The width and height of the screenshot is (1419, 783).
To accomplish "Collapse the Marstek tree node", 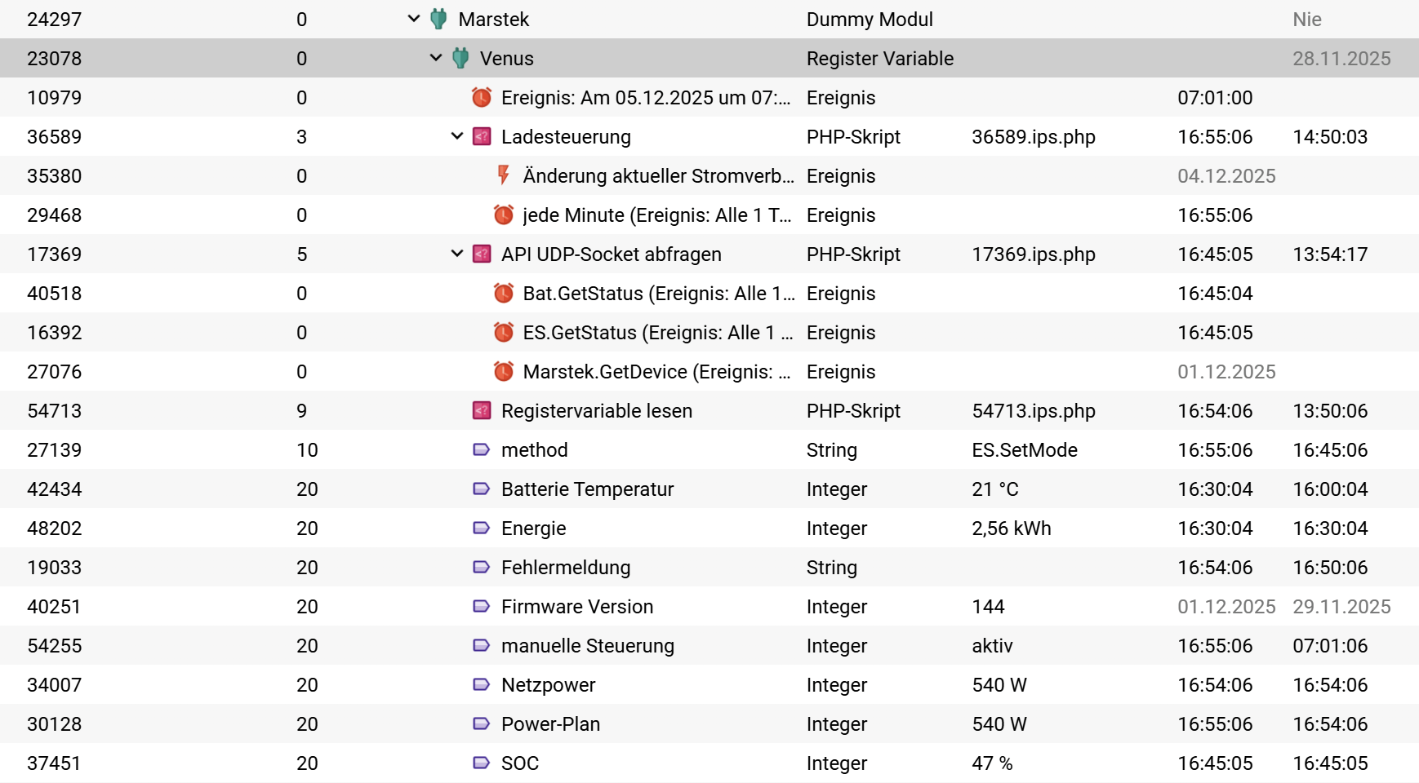I will pos(414,19).
